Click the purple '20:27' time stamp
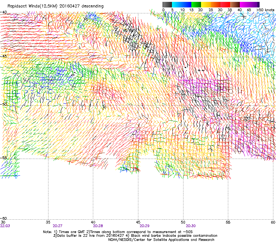The width and height of the screenshot is (276, 242). (x=57, y=226)
